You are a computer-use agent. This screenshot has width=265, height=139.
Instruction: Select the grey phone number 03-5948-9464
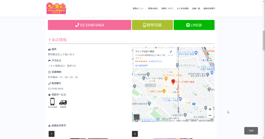pyautogui.click(x=55, y=89)
